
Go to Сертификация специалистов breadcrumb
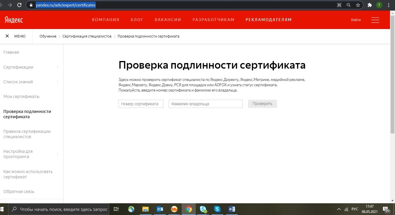tap(87, 36)
